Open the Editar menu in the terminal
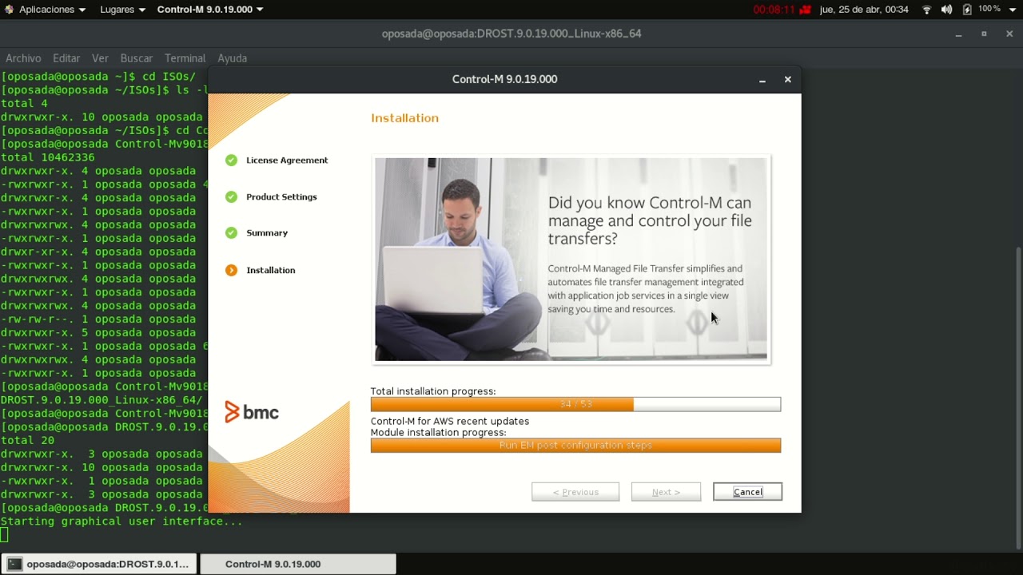1023x575 pixels. (x=66, y=58)
